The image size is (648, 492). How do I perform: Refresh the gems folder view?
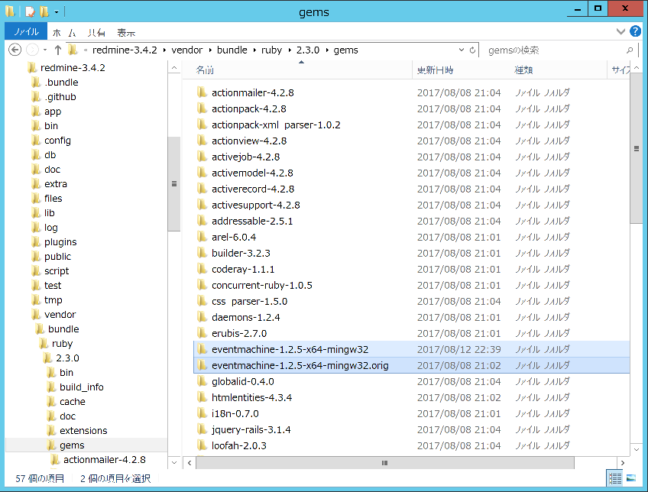pyautogui.click(x=472, y=50)
